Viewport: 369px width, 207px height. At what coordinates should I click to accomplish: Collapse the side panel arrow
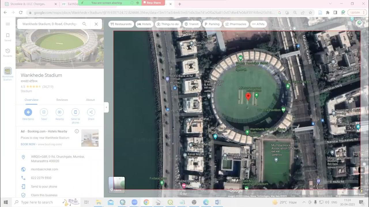tap(106, 107)
